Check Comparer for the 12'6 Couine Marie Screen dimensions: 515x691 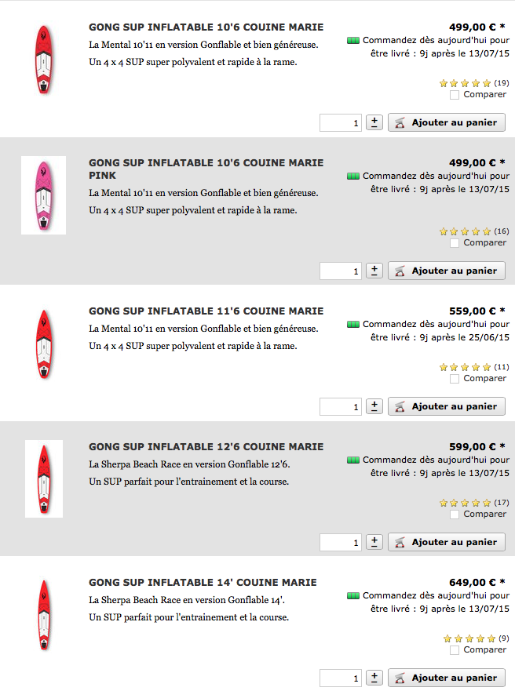pos(454,515)
